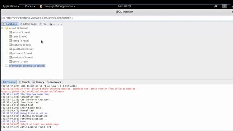Select information_schema (28 tables) database
Screen dimensions: 233x131
point(27,65)
